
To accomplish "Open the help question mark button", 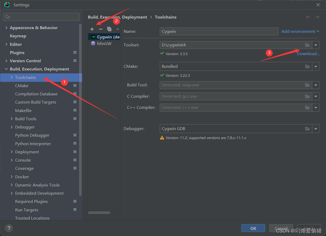I will coord(9,228).
